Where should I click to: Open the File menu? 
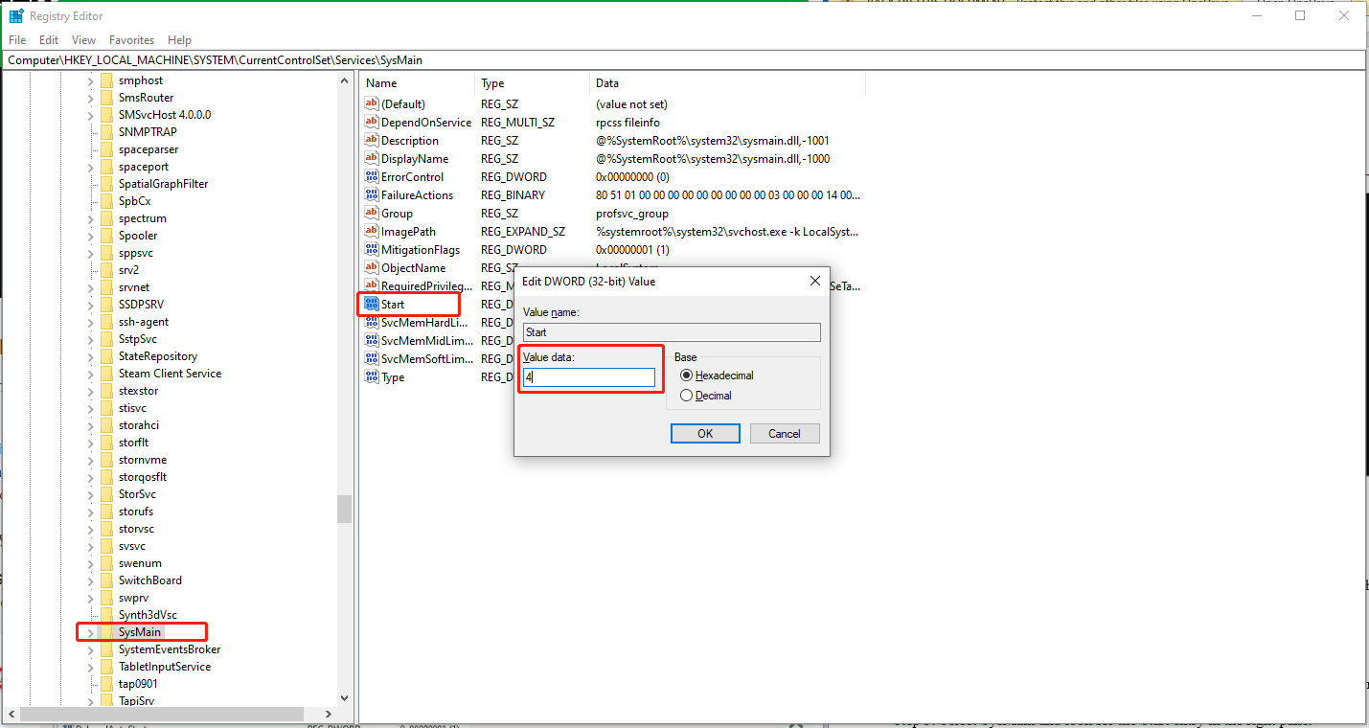(17, 40)
